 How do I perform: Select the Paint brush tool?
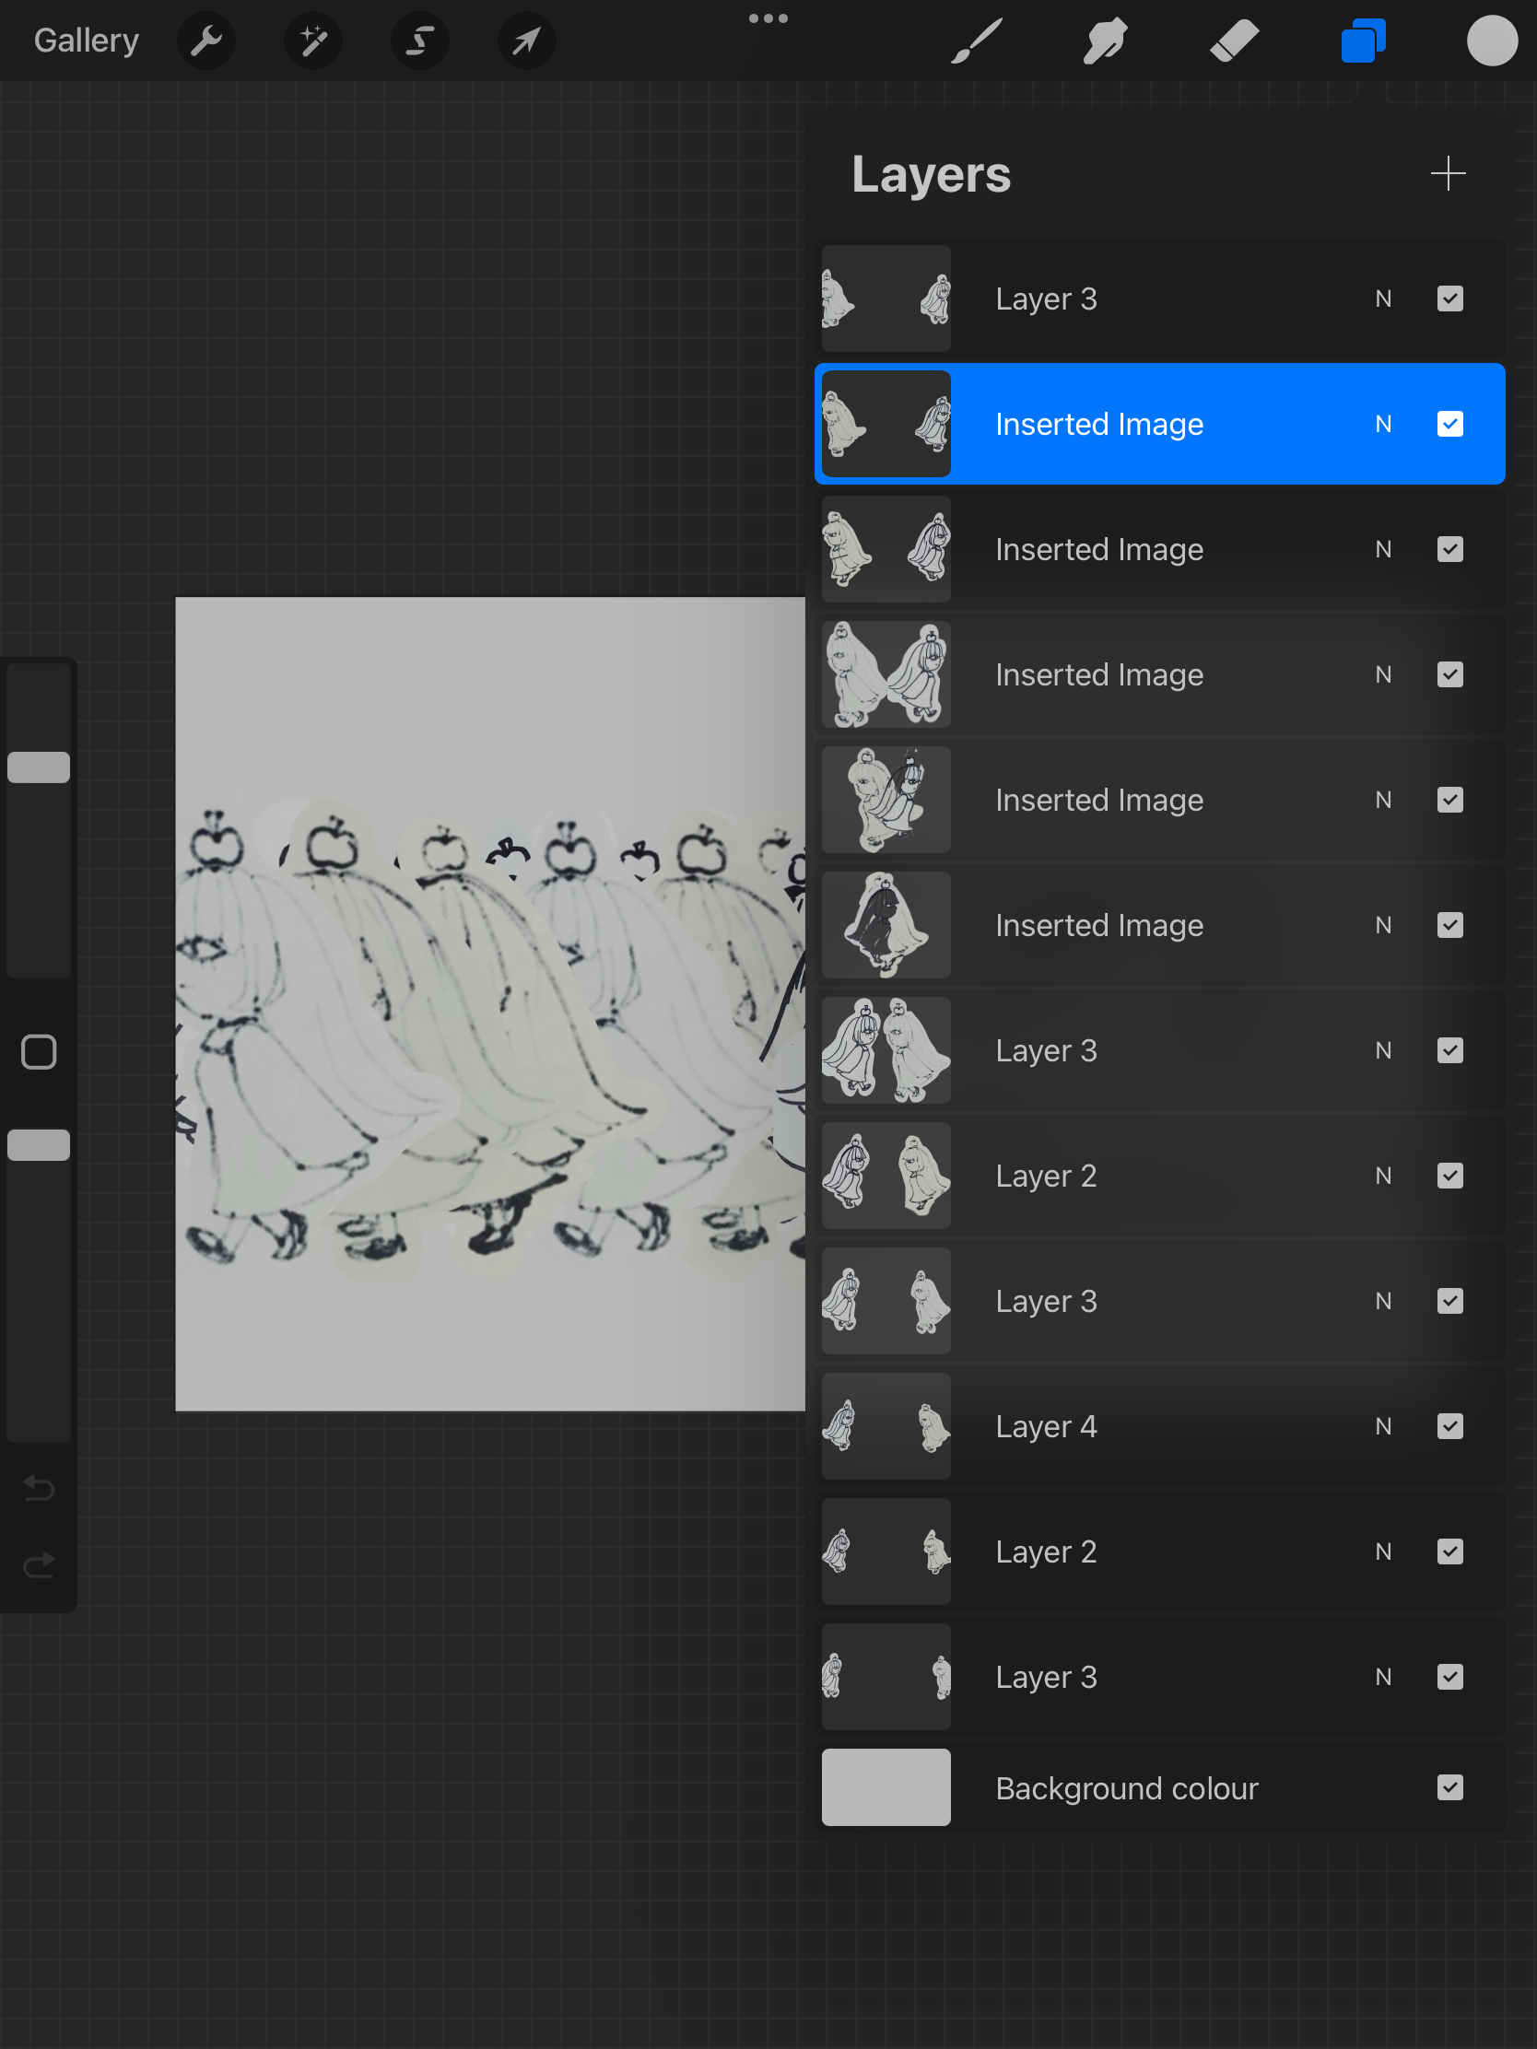click(977, 41)
